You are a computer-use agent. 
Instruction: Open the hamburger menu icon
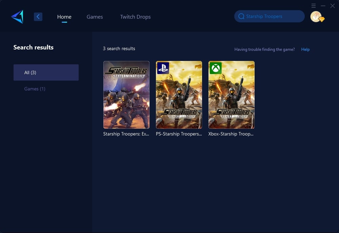(x=314, y=6)
